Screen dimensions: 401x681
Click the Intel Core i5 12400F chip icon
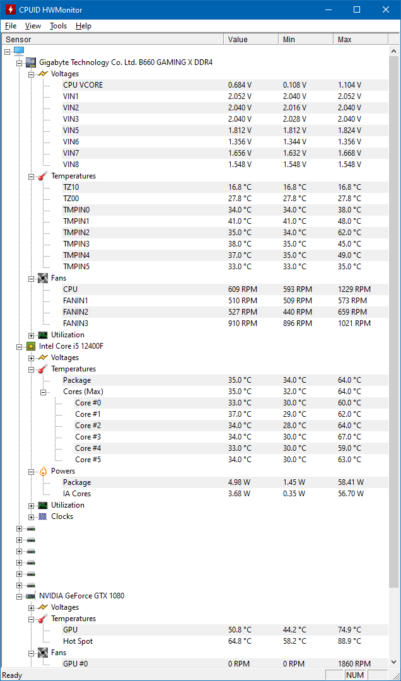pos(30,346)
